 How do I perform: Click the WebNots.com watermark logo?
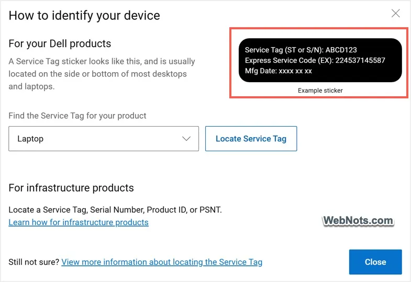[x=358, y=220]
